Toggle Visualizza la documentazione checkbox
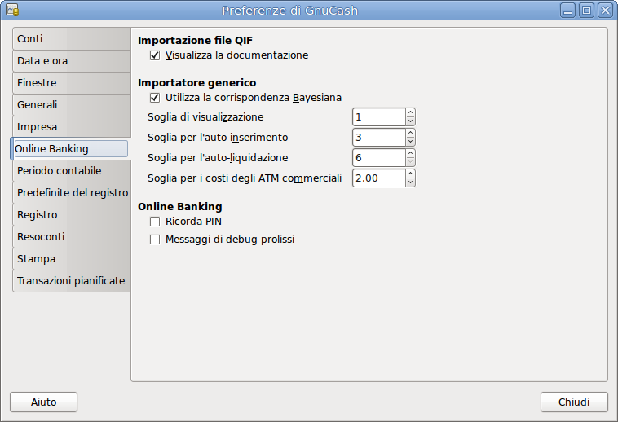 [155, 55]
